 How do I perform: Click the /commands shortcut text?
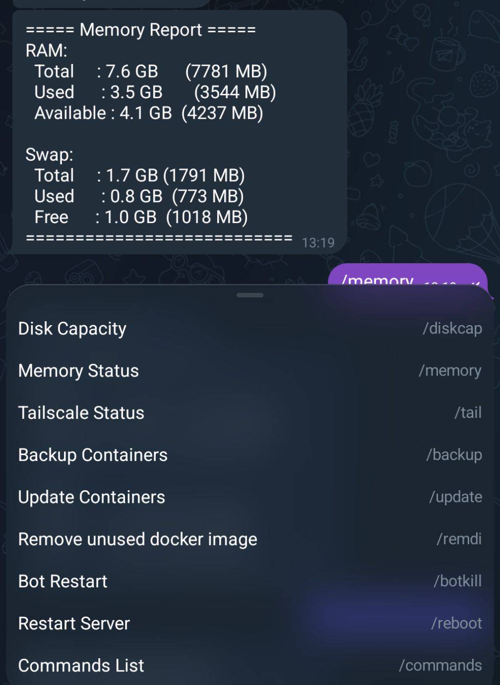[x=440, y=665]
